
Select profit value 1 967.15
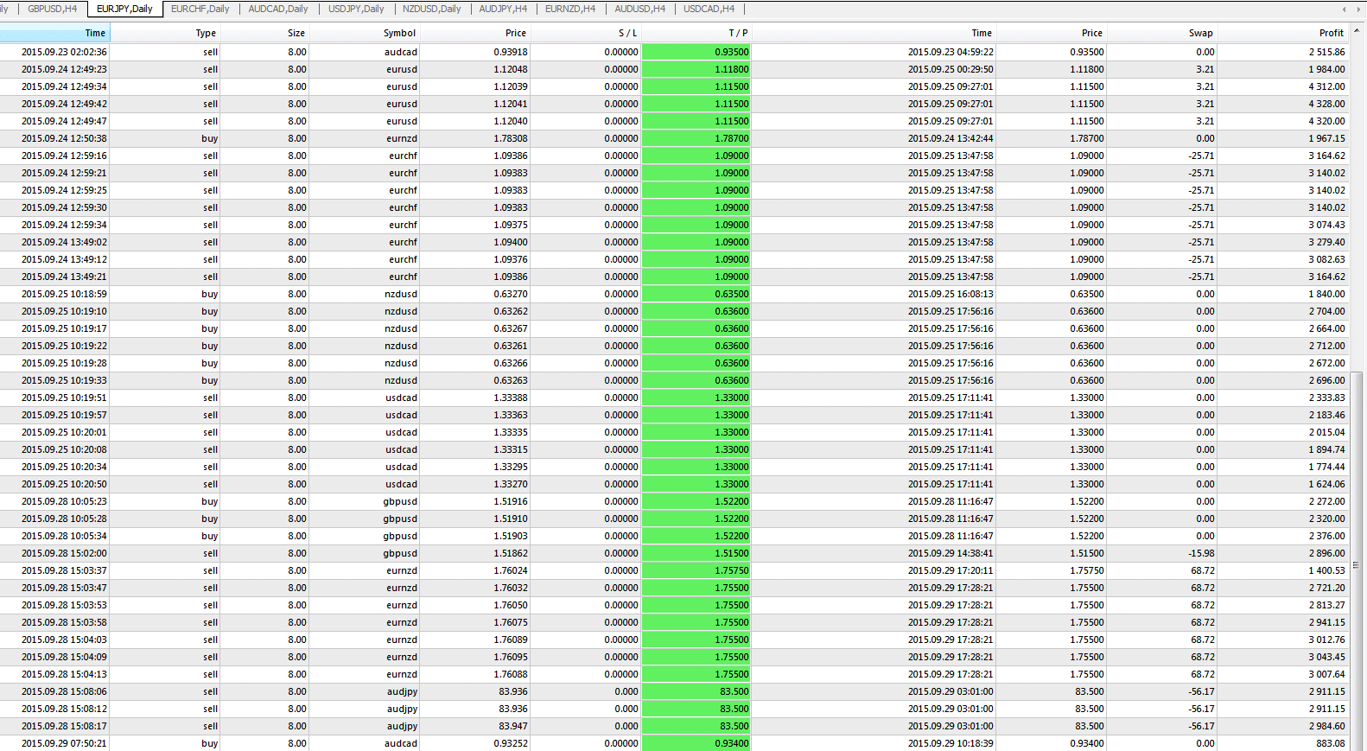coord(1326,138)
